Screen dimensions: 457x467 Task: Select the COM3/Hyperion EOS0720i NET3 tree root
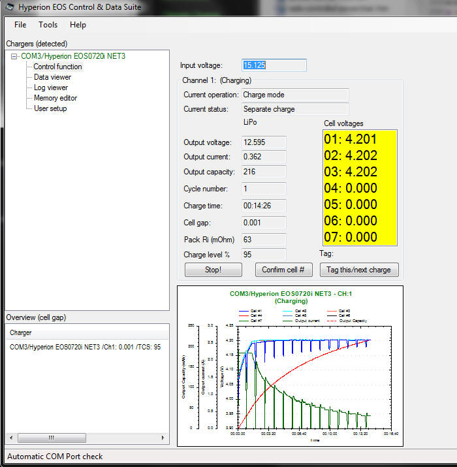[x=72, y=56]
